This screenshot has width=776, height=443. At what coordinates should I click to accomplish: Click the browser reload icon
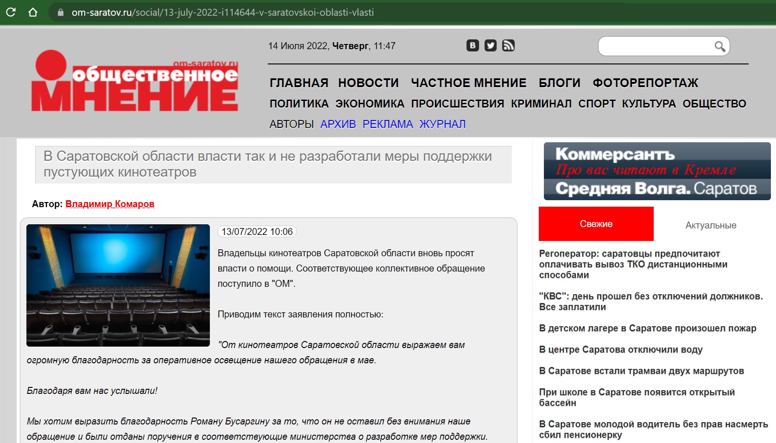click(x=11, y=12)
